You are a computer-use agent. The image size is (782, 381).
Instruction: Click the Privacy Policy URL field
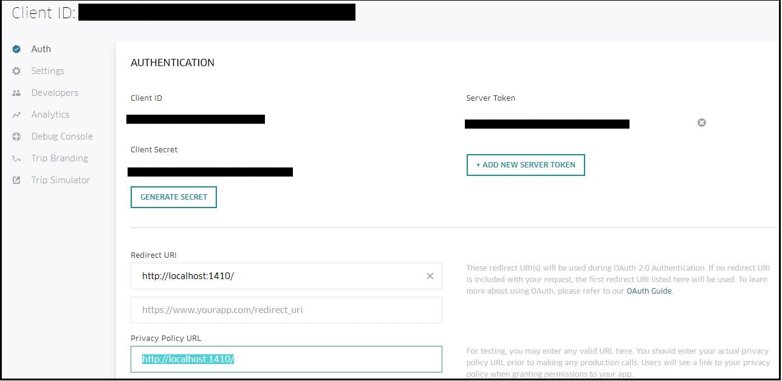286,359
